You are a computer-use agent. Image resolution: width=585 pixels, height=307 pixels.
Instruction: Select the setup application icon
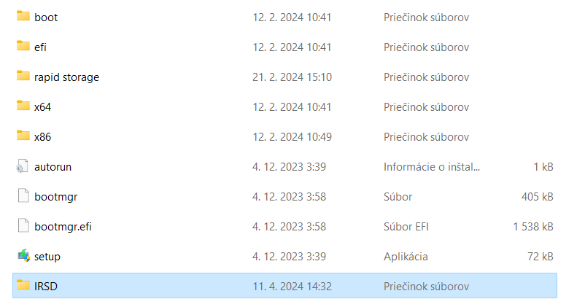23,255
